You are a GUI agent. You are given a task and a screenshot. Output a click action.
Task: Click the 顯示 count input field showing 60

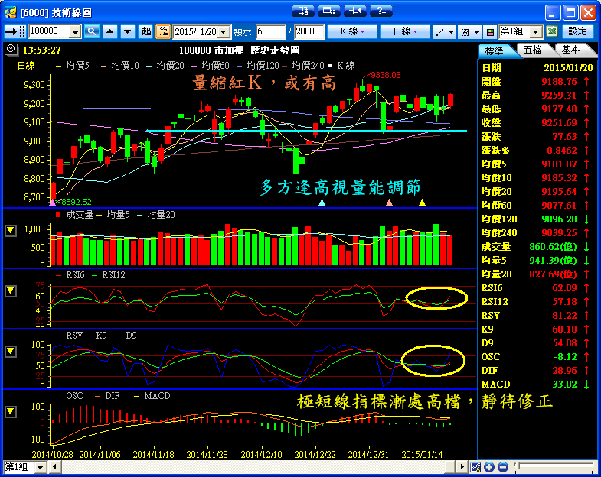coord(270,31)
